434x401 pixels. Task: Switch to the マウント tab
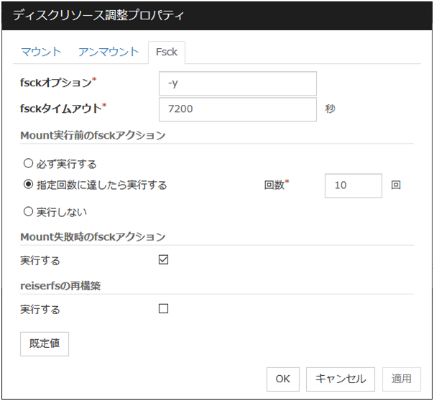[41, 52]
